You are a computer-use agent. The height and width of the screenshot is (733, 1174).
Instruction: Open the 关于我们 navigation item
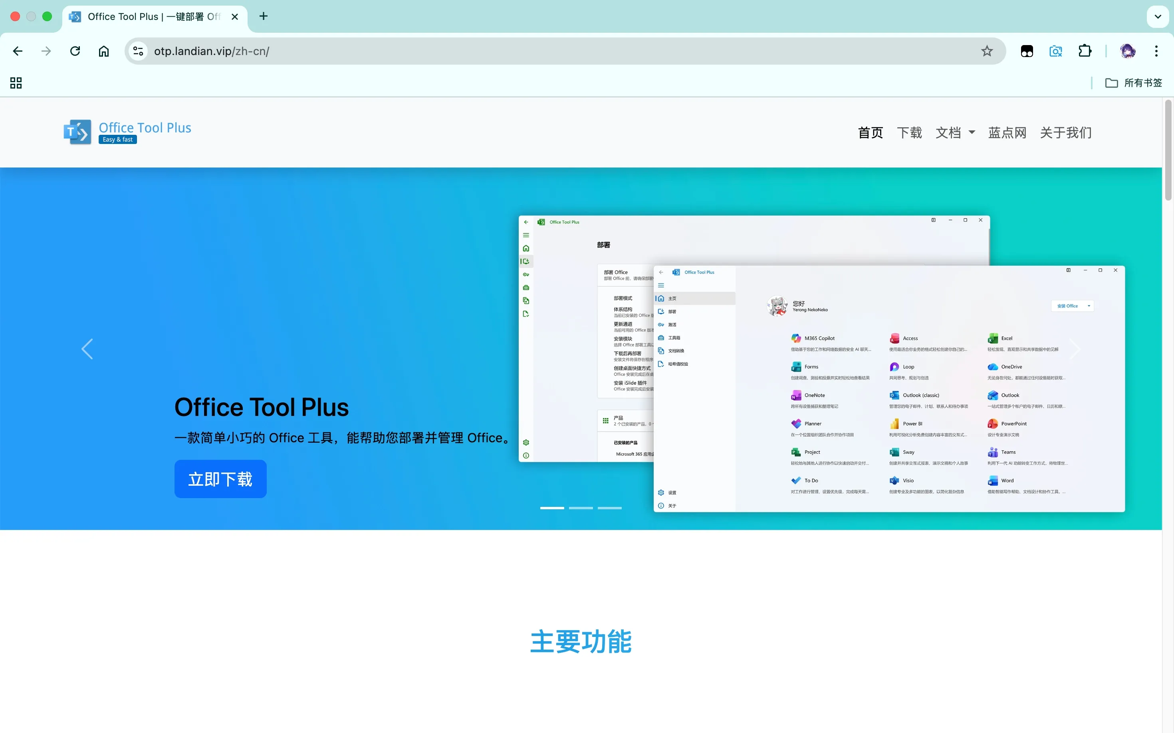point(1065,132)
